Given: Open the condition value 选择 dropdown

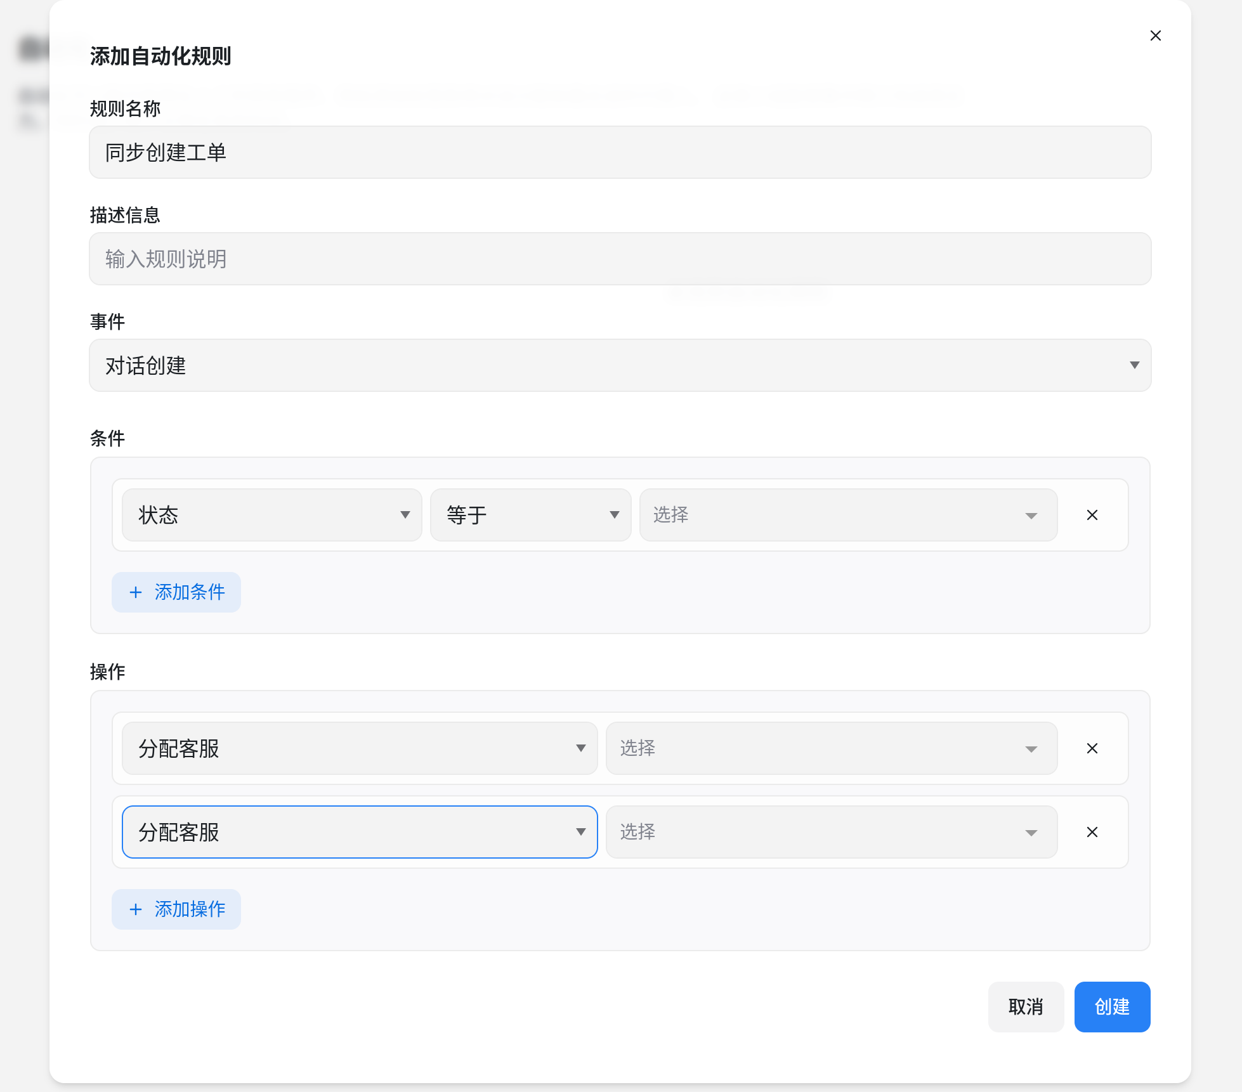Looking at the screenshot, I should click(847, 515).
